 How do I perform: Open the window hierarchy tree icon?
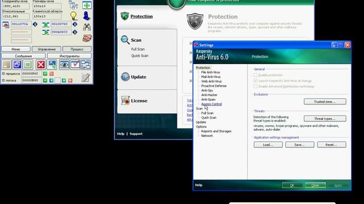[x=73, y=5]
